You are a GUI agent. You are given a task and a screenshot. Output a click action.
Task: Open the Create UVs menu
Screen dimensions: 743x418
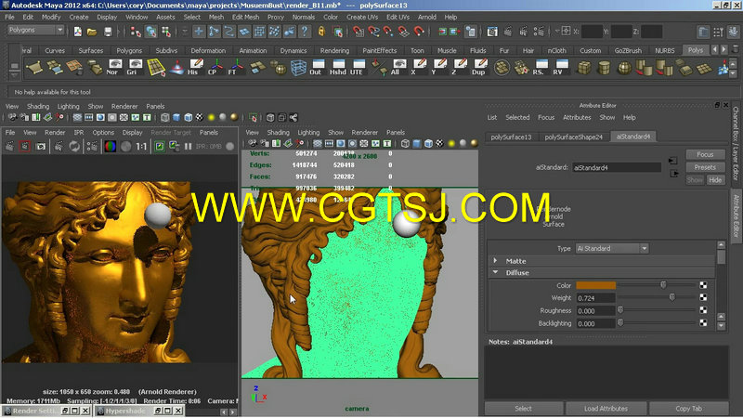tap(362, 17)
